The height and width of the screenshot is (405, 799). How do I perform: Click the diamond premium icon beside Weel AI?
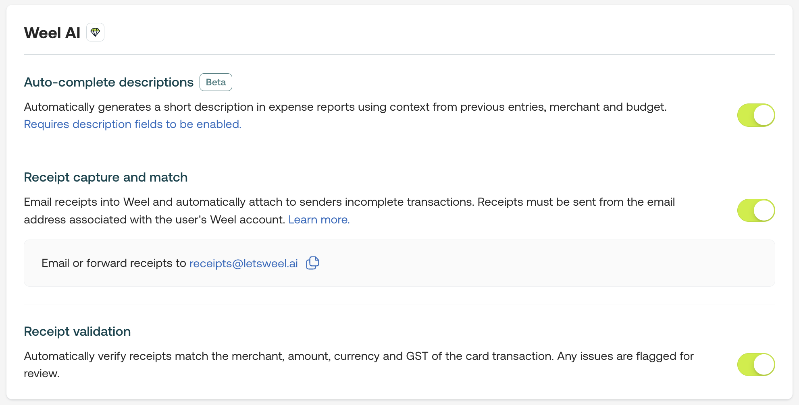(95, 32)
